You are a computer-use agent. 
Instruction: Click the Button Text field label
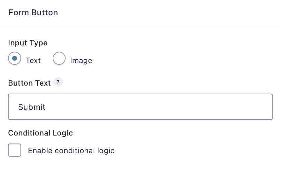(x=29, y=83)
